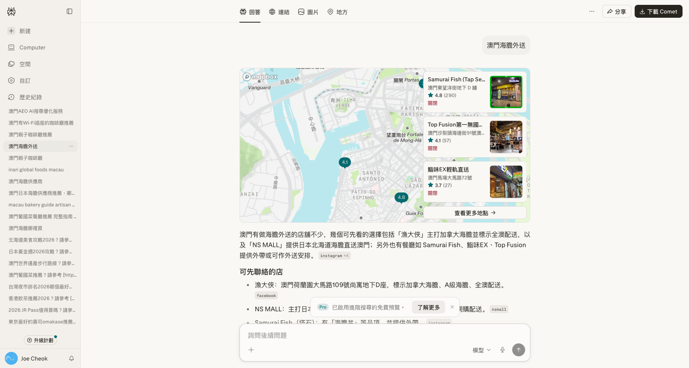Open 自訂 customize section
This screenshot has height=368, width=689.
point(19,81)
